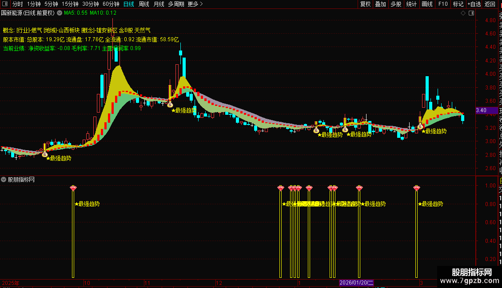502x288 pixels.
Task: Click the 返回 back button
Action: coord(490,4)
